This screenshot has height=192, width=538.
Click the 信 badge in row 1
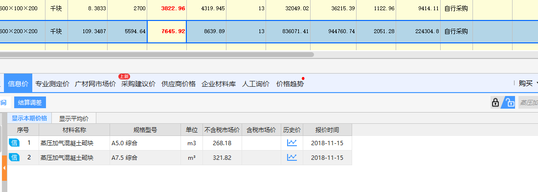coord(14,143)
